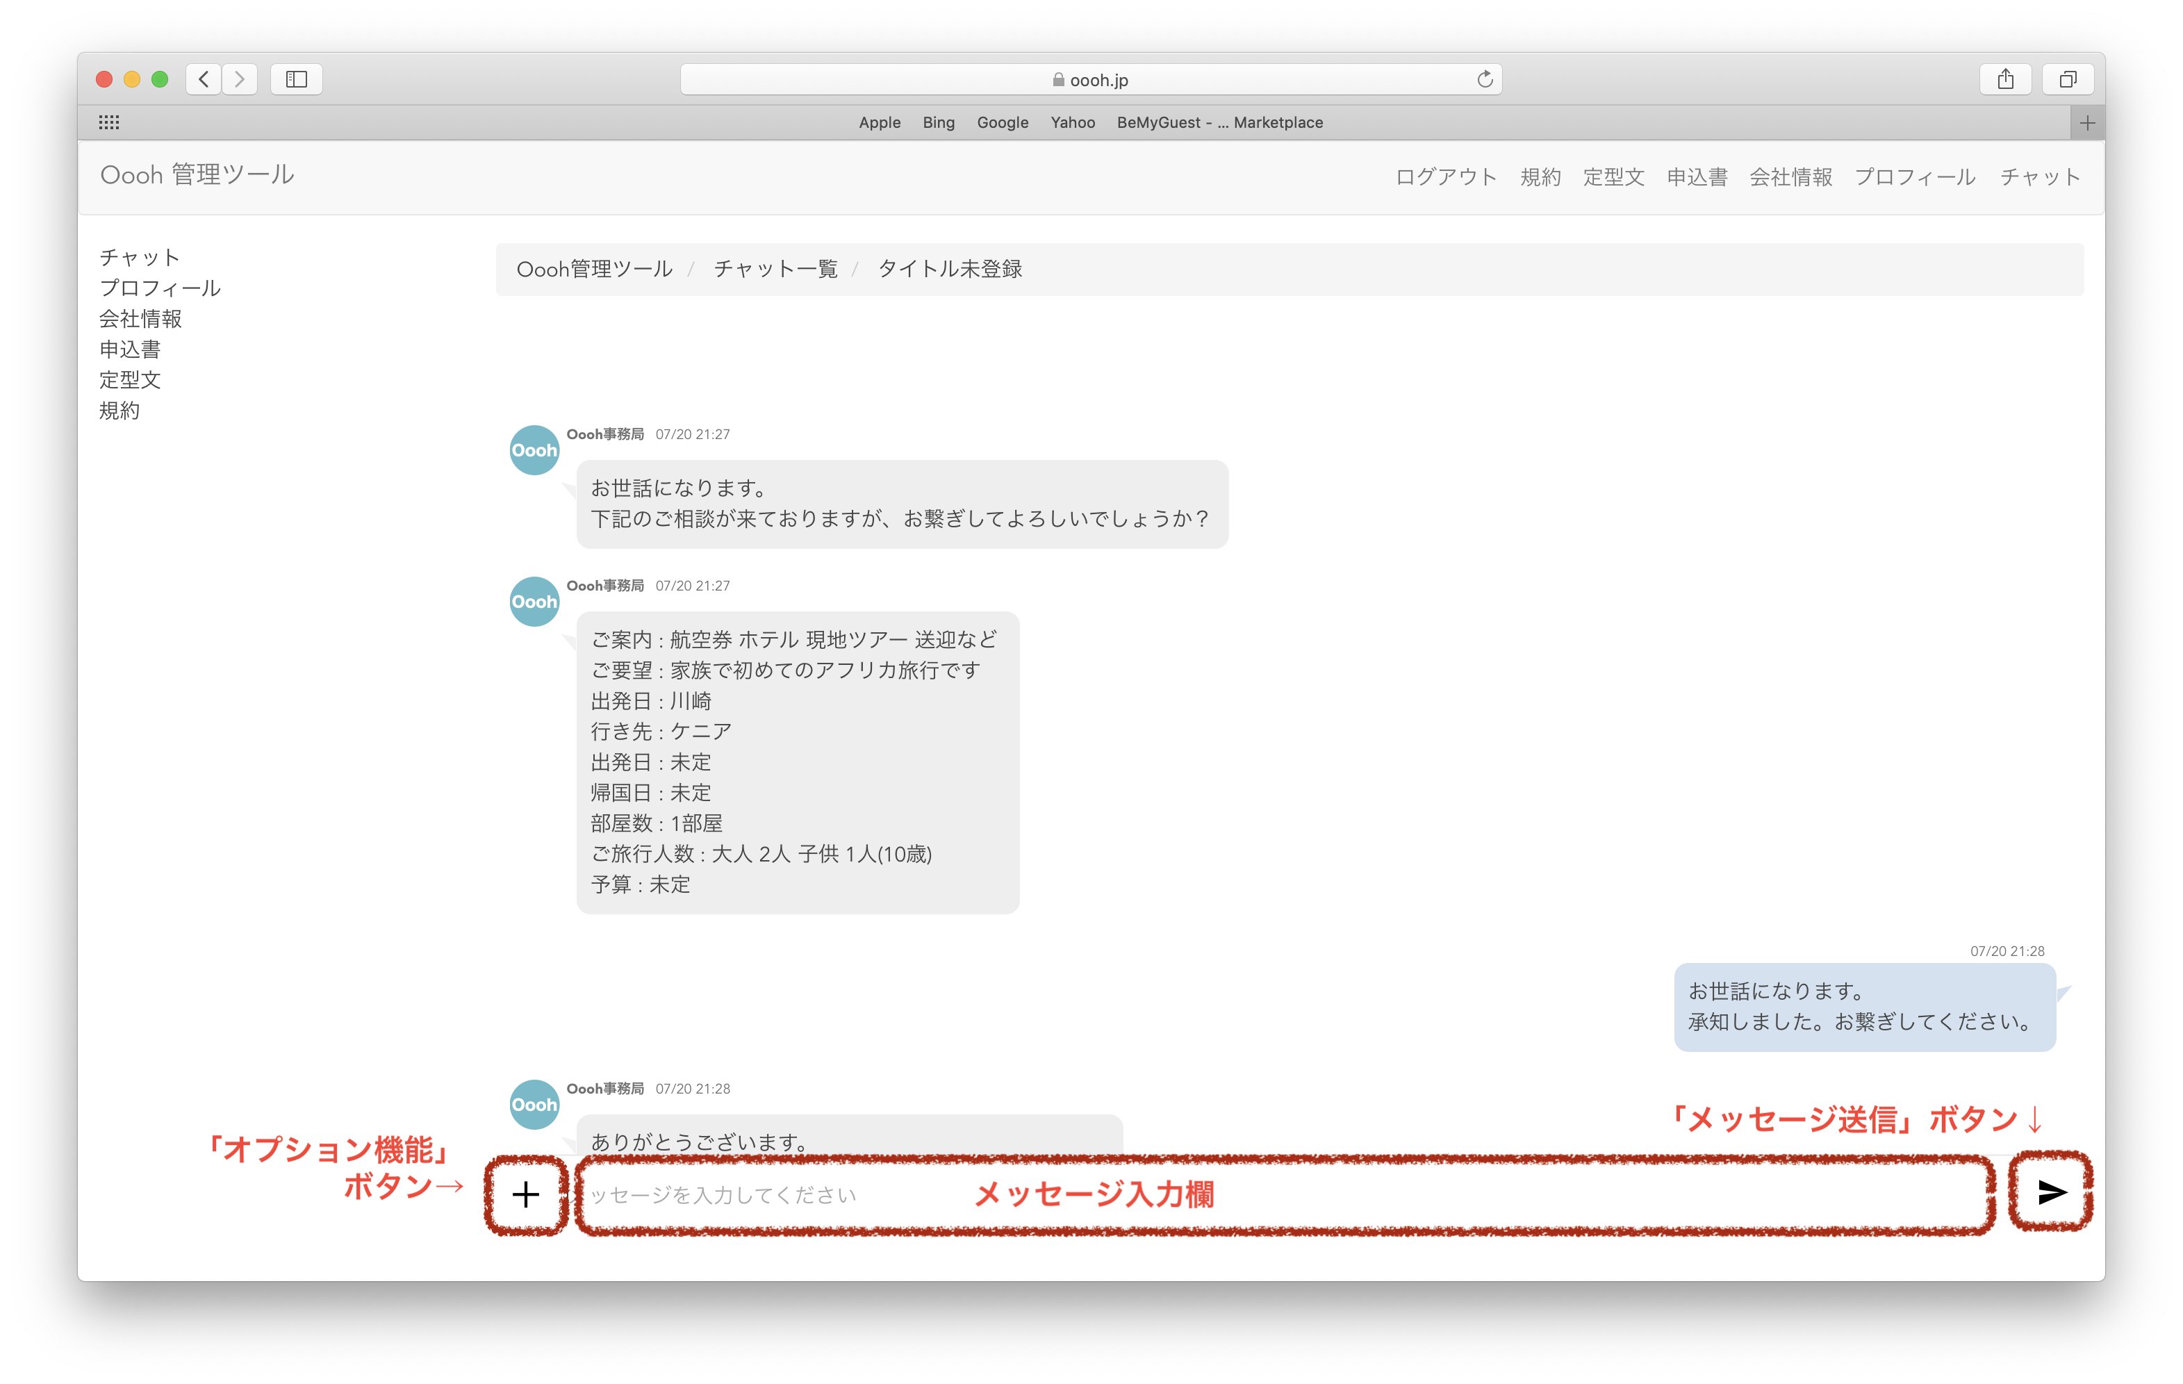Screen dimensions: 2183x1384
Task: Go to Oooh管理ツール breadcrumb
Action: click(x=595, y=268)
